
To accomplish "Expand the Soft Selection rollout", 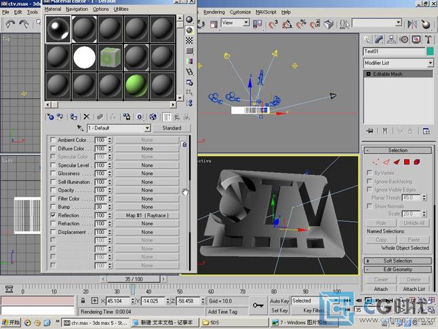I will 398,260.
